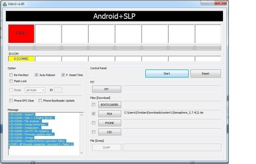The image size is (256, 164).
Task: Click the 'Firmware update start..' log line
Action: click(32, 134)
